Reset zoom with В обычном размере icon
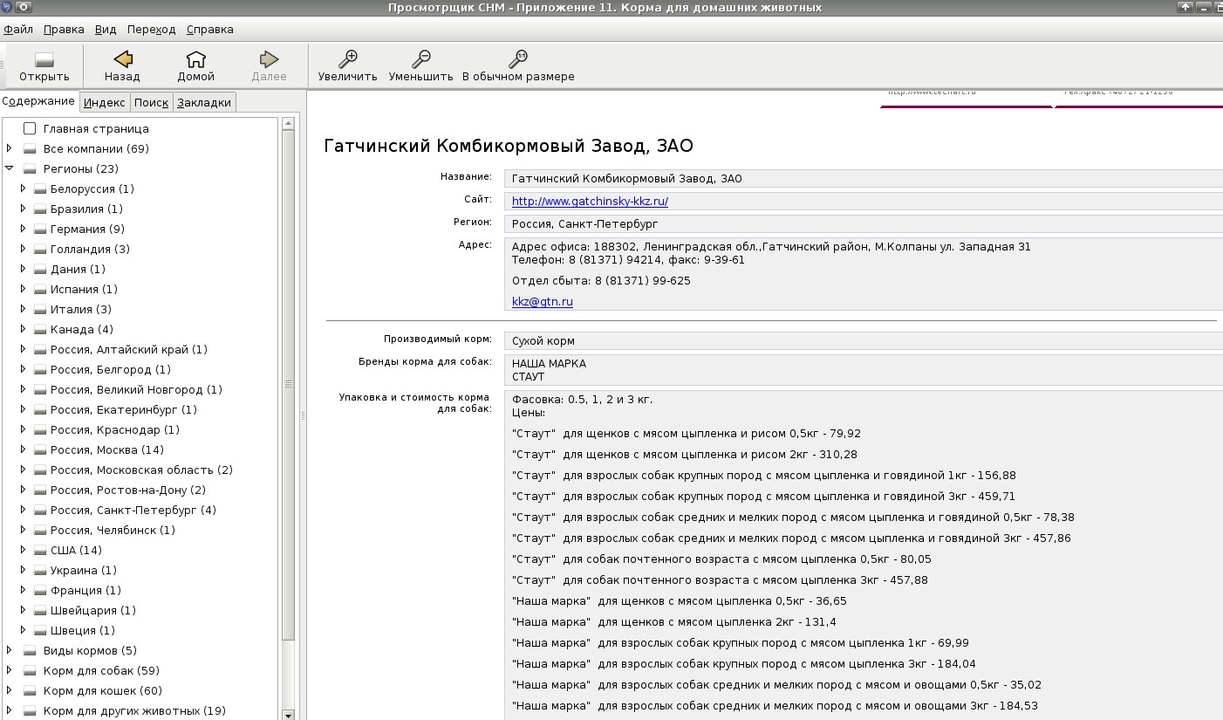 tap(518, 59)
